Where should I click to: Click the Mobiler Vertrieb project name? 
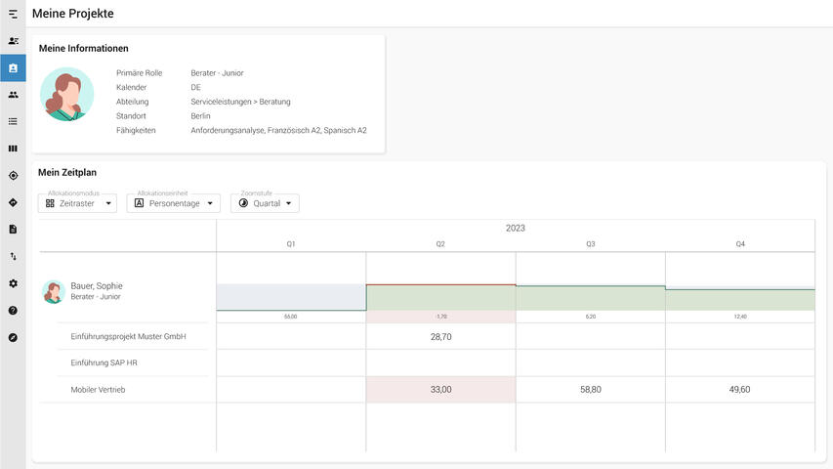[x=98, y=390]
